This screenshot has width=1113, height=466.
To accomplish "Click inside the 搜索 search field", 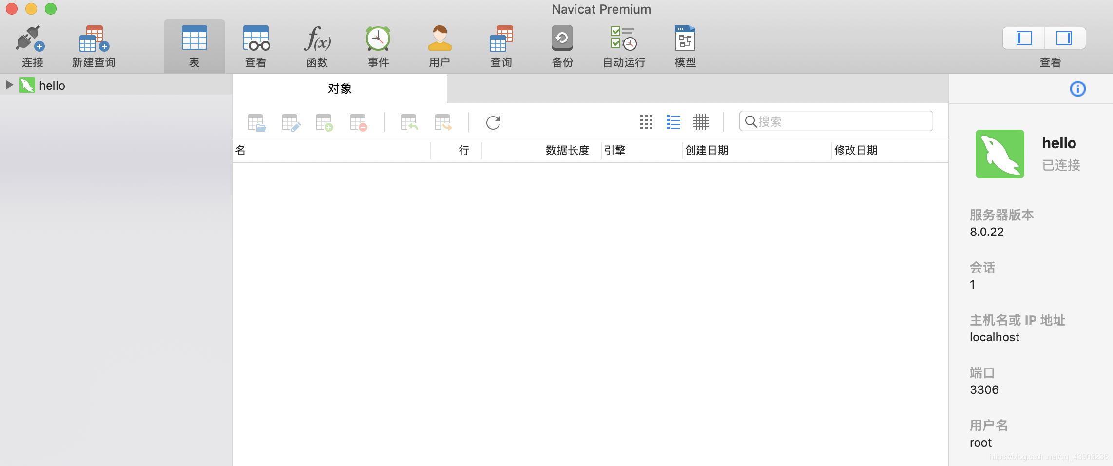I will [x=835, y=121].
